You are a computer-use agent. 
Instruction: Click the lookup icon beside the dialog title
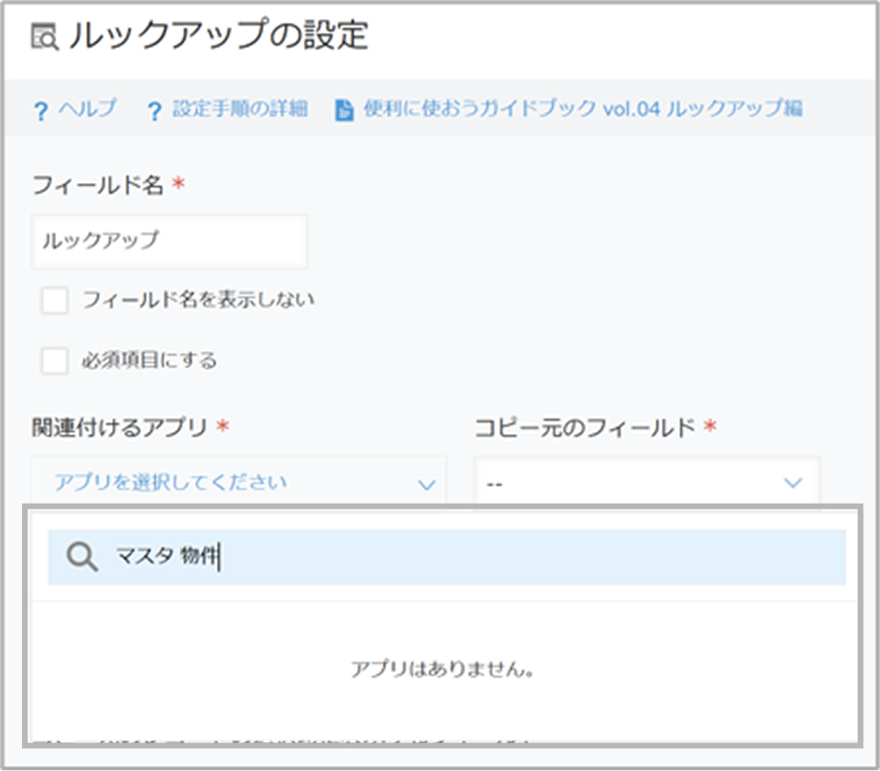click(x=44, y=37)
